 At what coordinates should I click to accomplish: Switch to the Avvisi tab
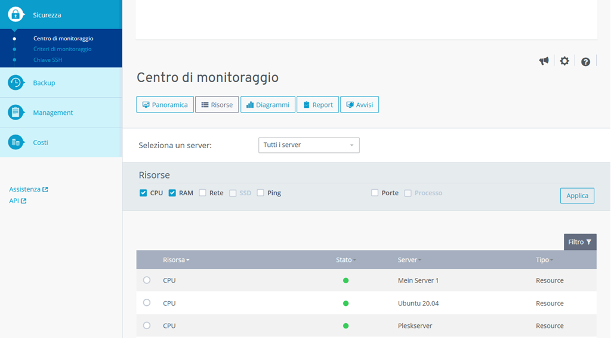pos(359,105)
